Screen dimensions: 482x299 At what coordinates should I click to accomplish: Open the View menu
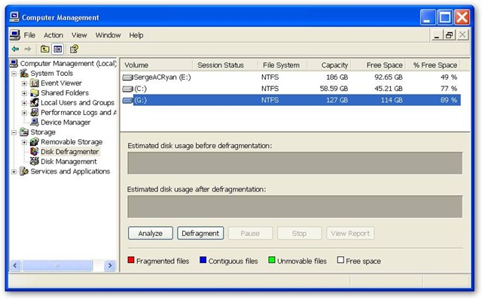coord(79,35)
